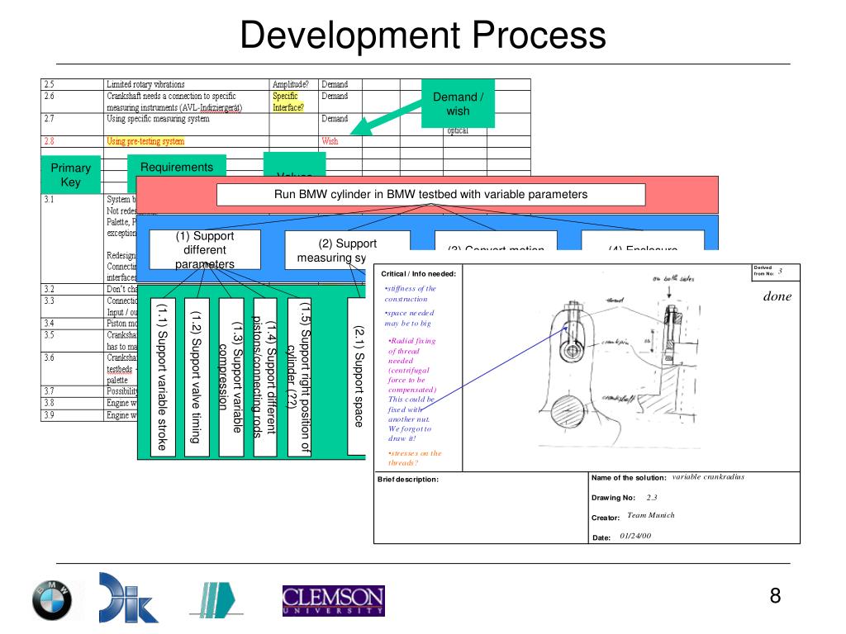Click the row number 3.6 cell
Viewport: 846px width, 634px height.
click(72, 369)
